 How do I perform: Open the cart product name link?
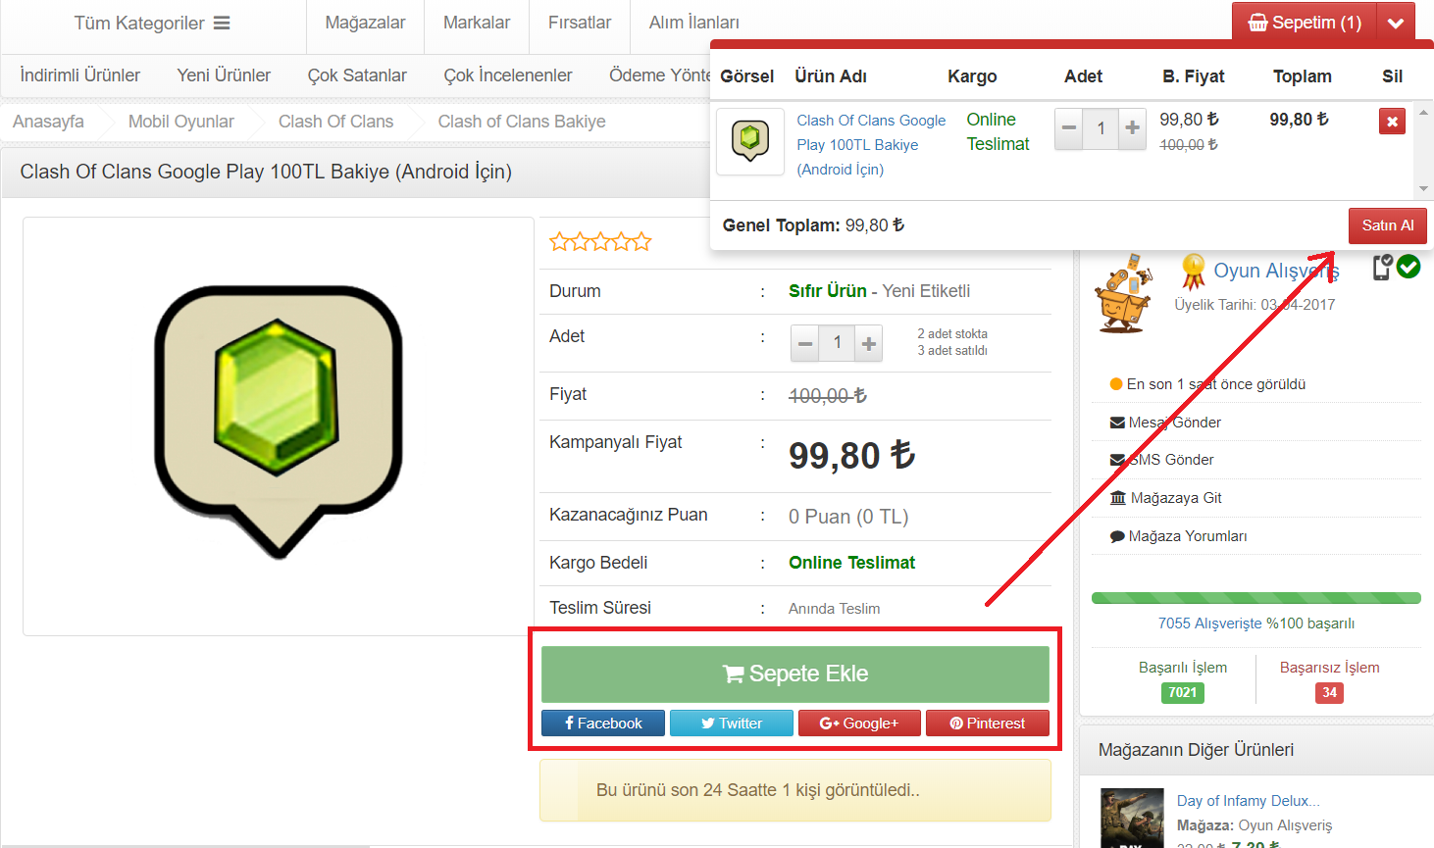(871, 144)
